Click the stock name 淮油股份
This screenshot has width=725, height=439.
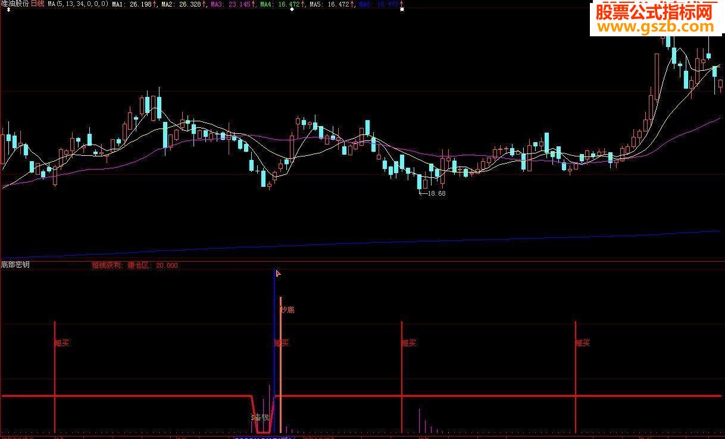click(15, 4)
